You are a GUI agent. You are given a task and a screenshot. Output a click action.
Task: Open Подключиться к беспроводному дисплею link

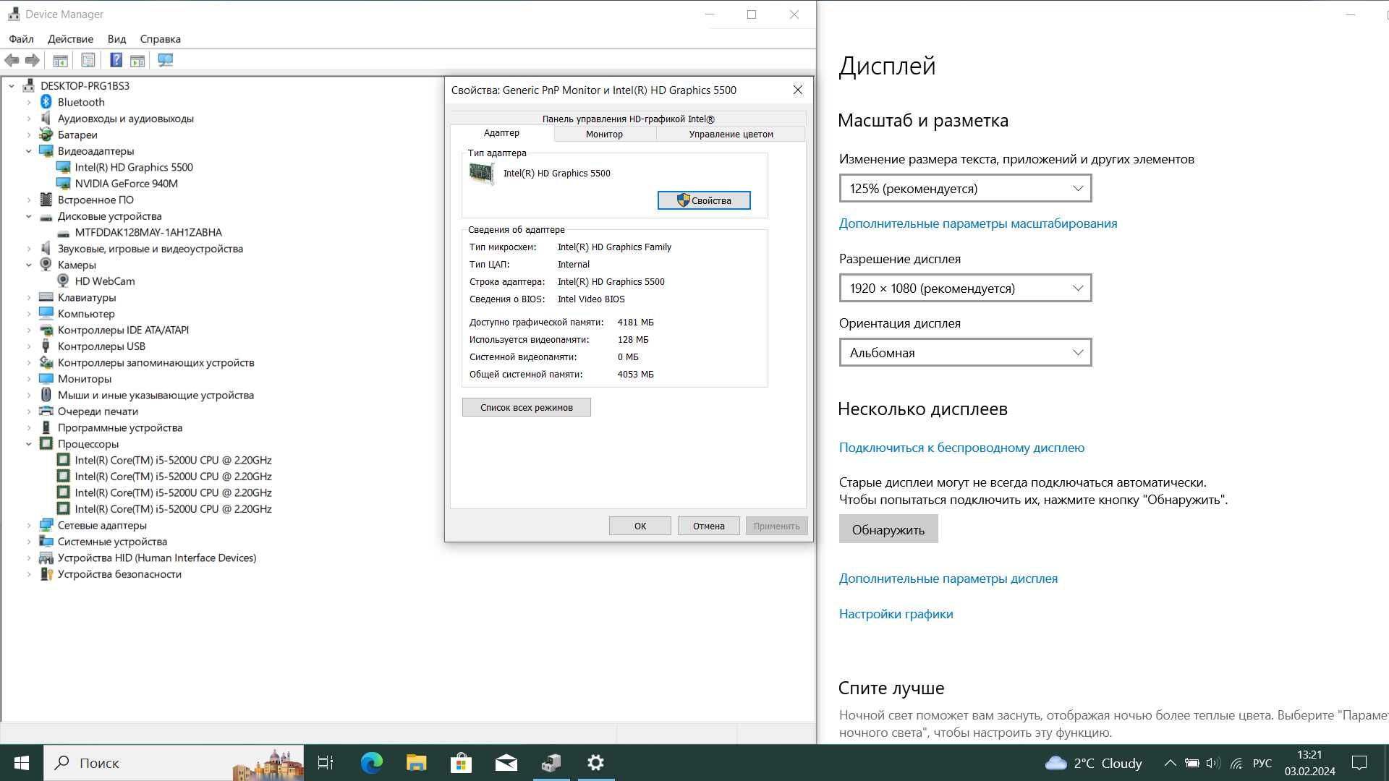coord(961,448)
